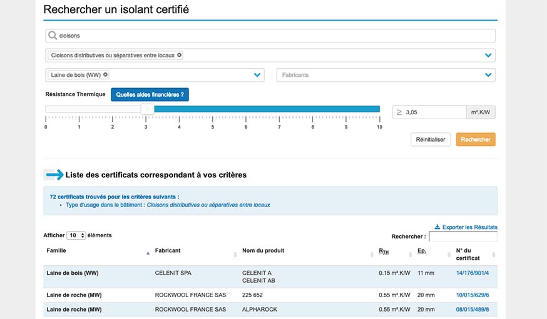
Task: Sort by Fabricant using its sort arrows
Action: point(235,255)
